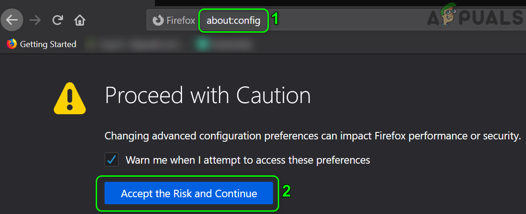Reload the current page
526x214 pixels.
pyautogui.click(x=57, y=20)
